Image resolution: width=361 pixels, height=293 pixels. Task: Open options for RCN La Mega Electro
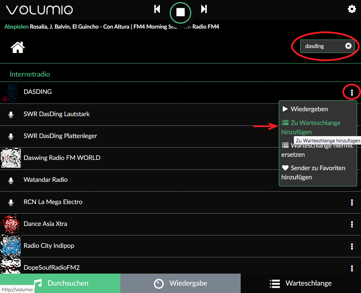(352, 202)
